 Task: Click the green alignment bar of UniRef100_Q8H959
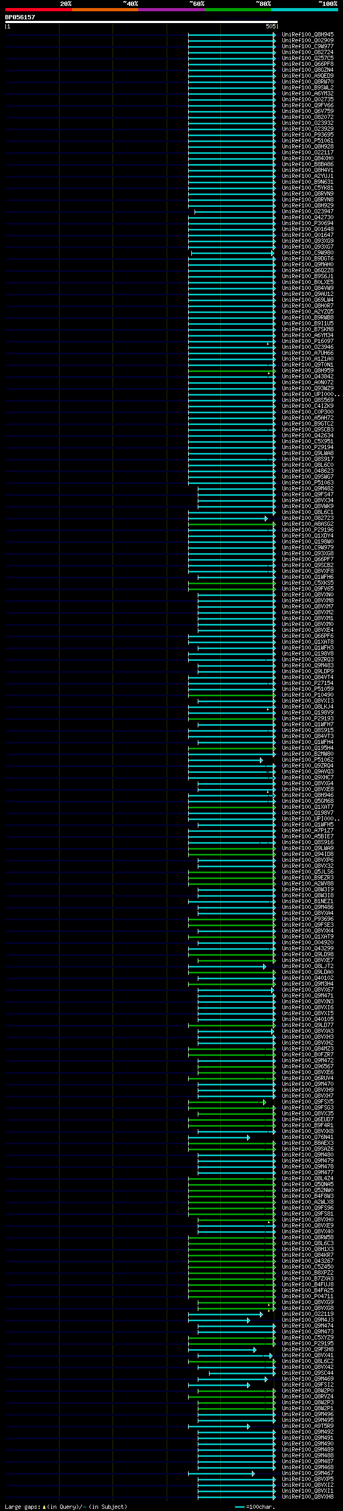pyautogui.click(x=232, y=371)
